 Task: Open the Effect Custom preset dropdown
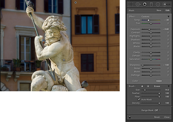pyautogui.click(x=146, y=16)
